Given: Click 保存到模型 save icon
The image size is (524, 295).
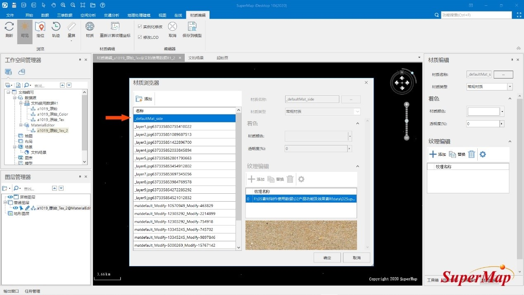Looking at the screenshot, I should 192,27.
